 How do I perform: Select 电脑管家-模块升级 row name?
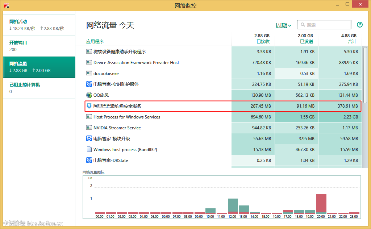coord(112,139)
